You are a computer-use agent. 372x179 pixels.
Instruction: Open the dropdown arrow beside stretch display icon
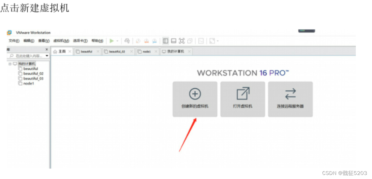[x=217, y=41]
